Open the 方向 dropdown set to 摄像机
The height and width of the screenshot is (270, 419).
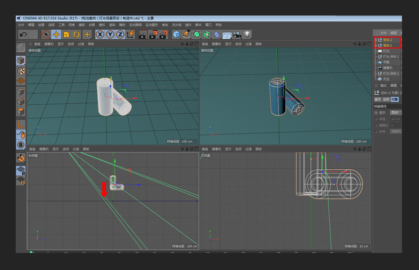click(395, 131)
